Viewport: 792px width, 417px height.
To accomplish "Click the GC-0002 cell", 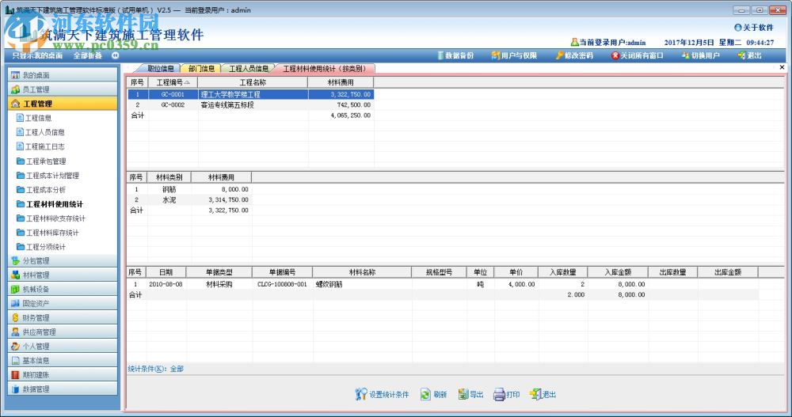I will pos(173,105).
